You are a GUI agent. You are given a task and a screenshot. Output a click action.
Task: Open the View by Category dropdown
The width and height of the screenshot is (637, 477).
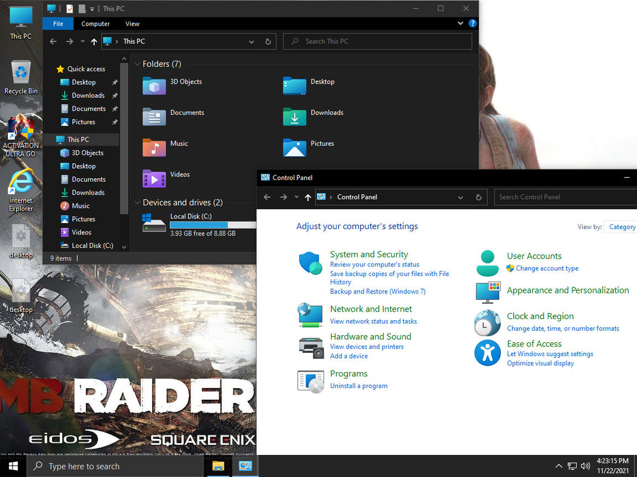point(621,227)
